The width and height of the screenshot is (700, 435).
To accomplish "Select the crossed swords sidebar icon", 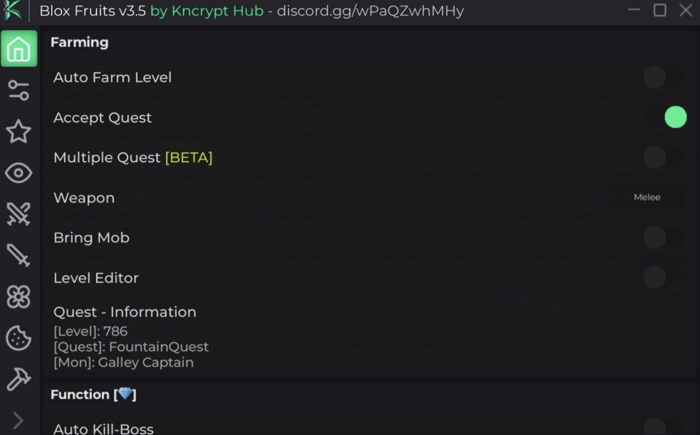I will (19, 214).
